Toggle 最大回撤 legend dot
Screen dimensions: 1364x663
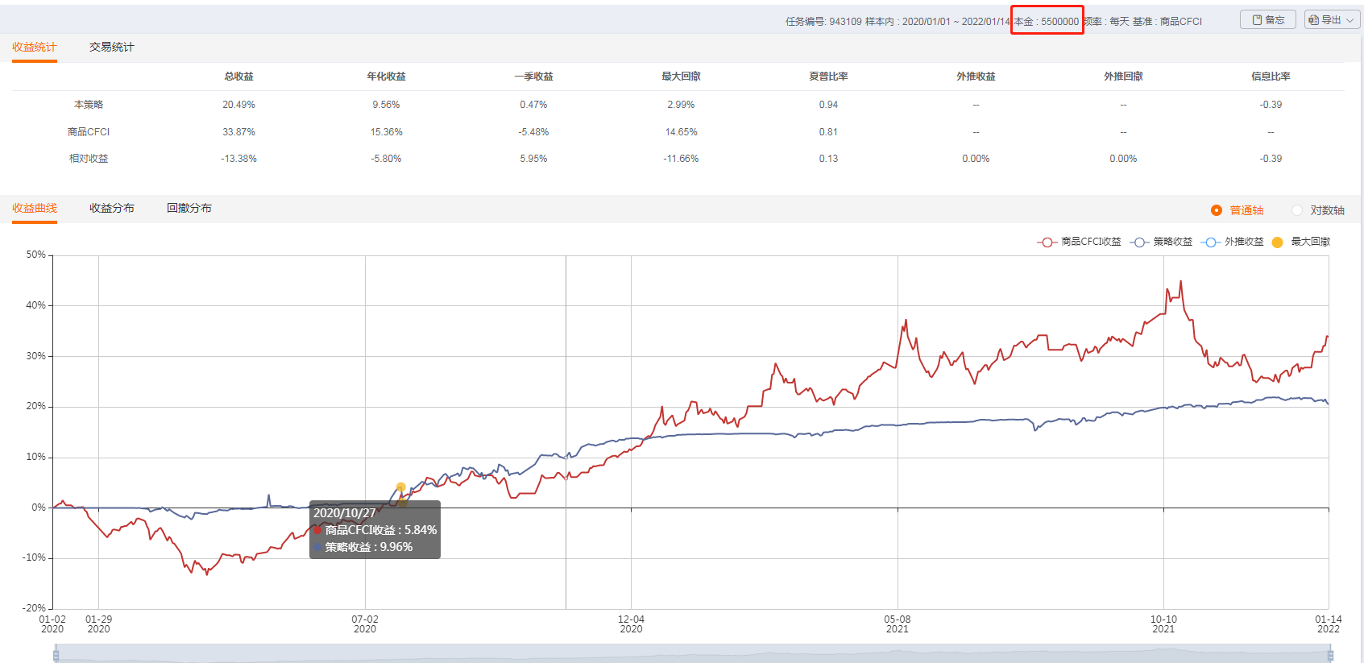click(x=1277, y=242)
